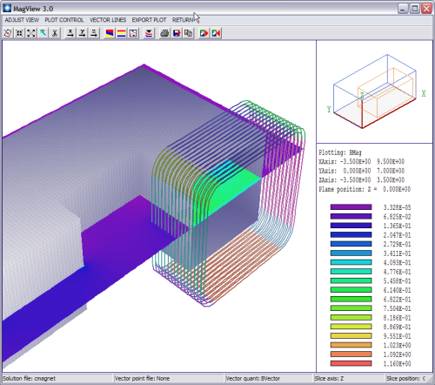Click the rotate view toolbar icon

[x=8, y=33]
